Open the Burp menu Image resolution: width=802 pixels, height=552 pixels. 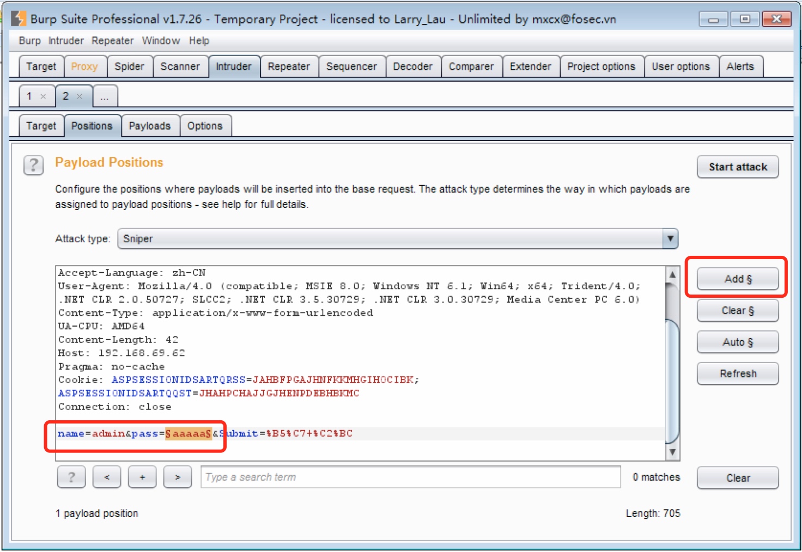click(29, 41)
